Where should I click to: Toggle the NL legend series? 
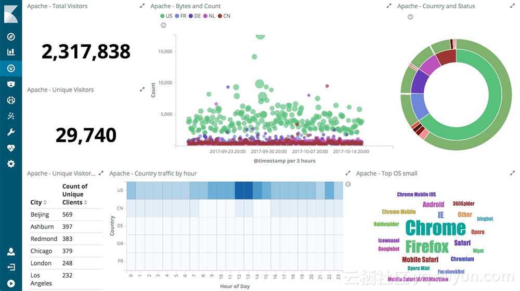(x=209, y=16)
